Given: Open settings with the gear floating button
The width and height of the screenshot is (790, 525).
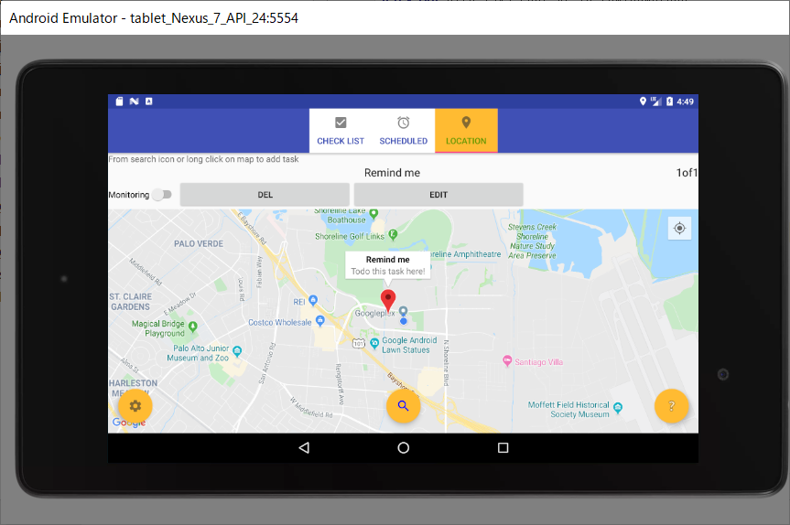Looking at the screenshot, I should 135,406.
